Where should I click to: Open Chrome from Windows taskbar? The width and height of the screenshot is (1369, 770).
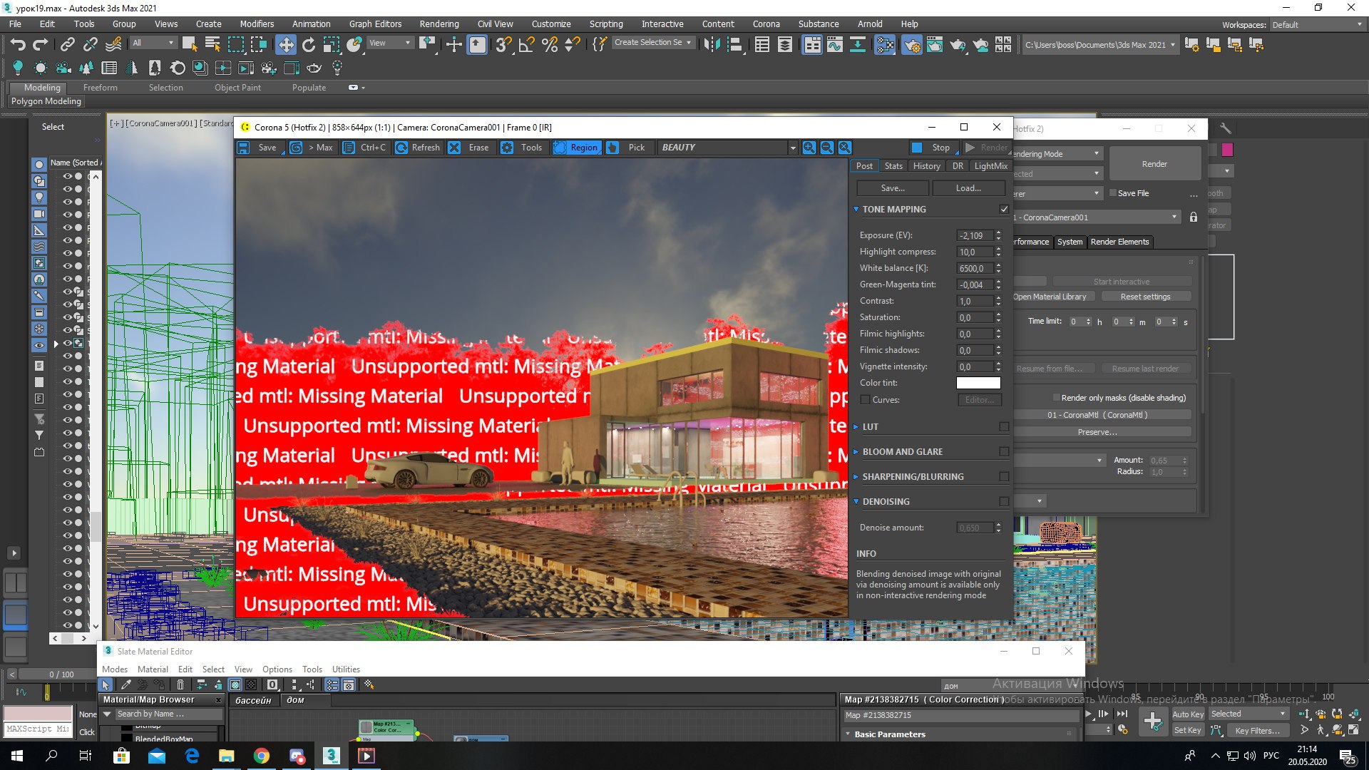(262, 756)
